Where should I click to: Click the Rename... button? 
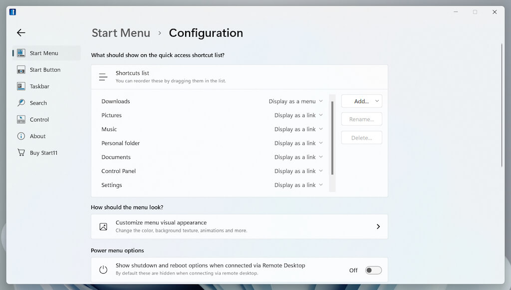(361, 119)
